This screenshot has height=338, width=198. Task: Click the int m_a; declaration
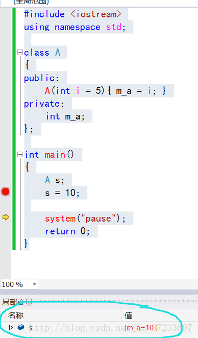(65, 116)
